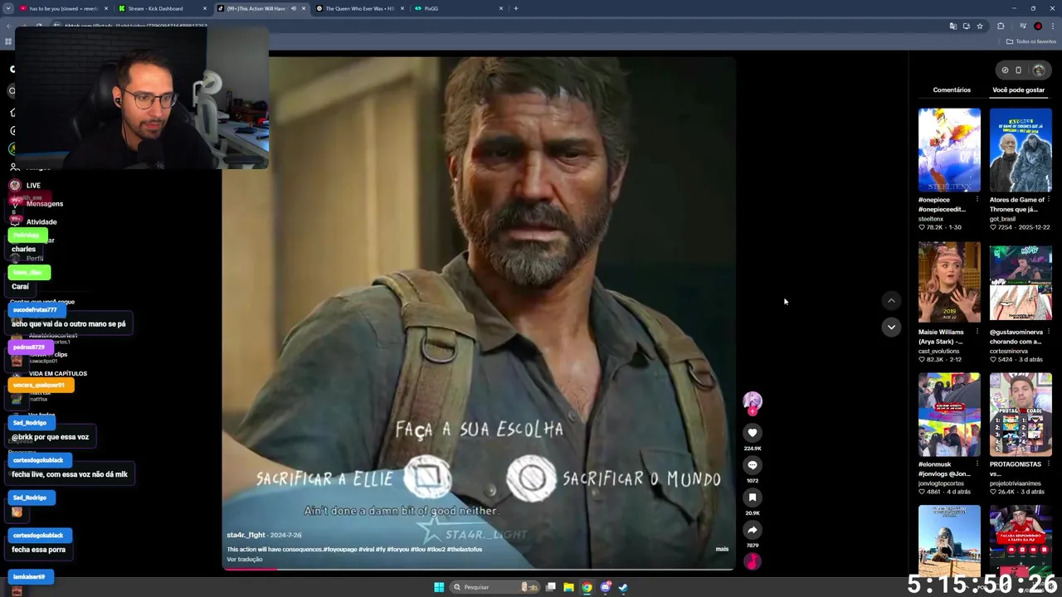Mute the playing TikTok tab audio icon
Screen dimensions: 1062x597
coord(293,8)
